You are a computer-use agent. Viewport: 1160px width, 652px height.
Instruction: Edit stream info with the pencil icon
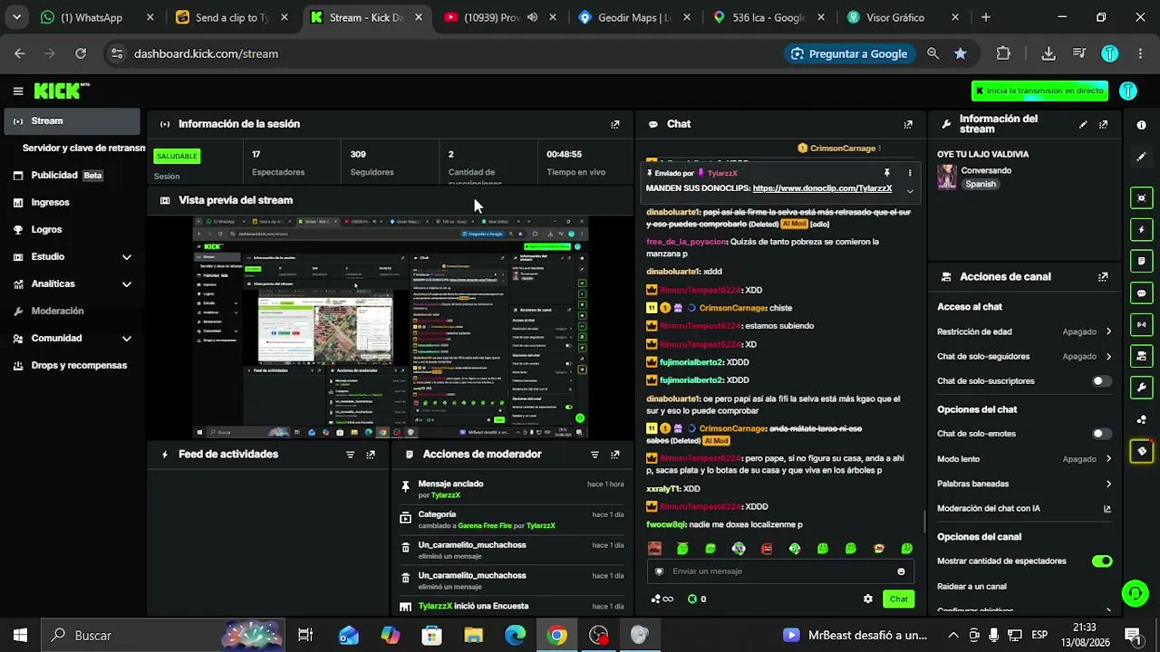tap(1083, 124)
